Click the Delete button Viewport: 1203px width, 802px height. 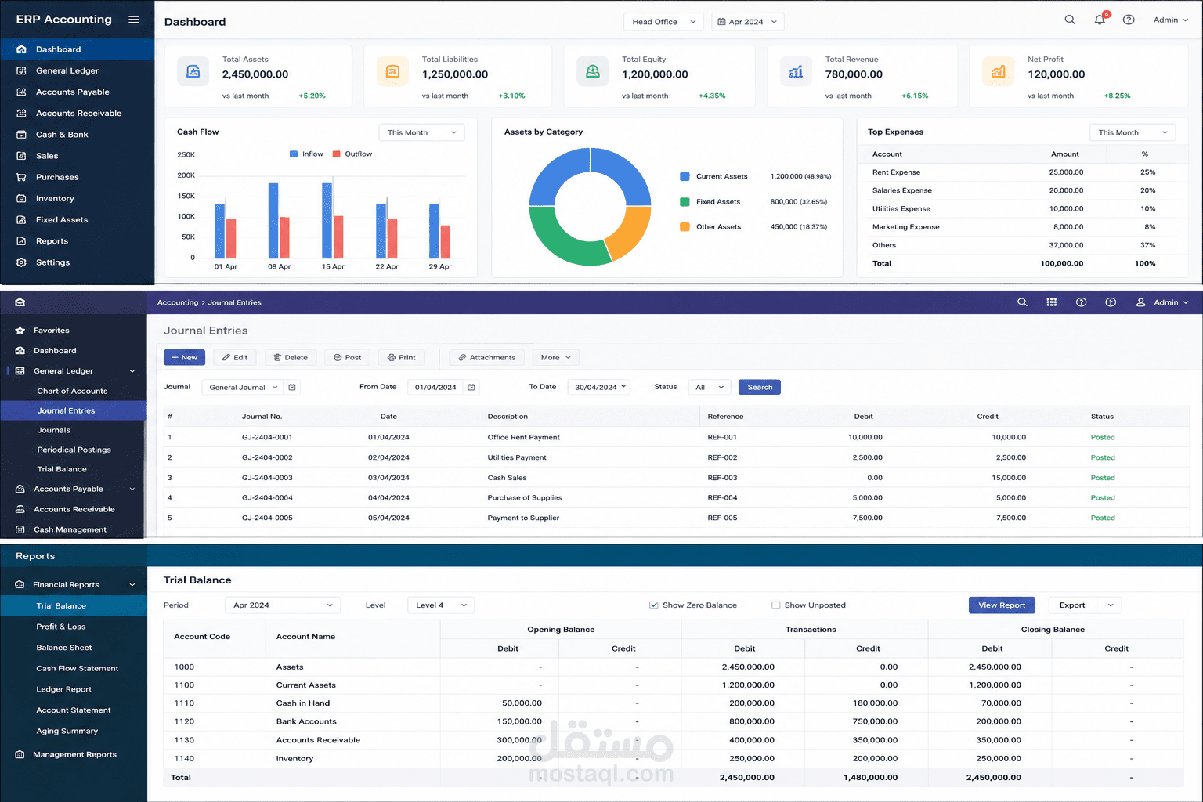click(291, 357)
